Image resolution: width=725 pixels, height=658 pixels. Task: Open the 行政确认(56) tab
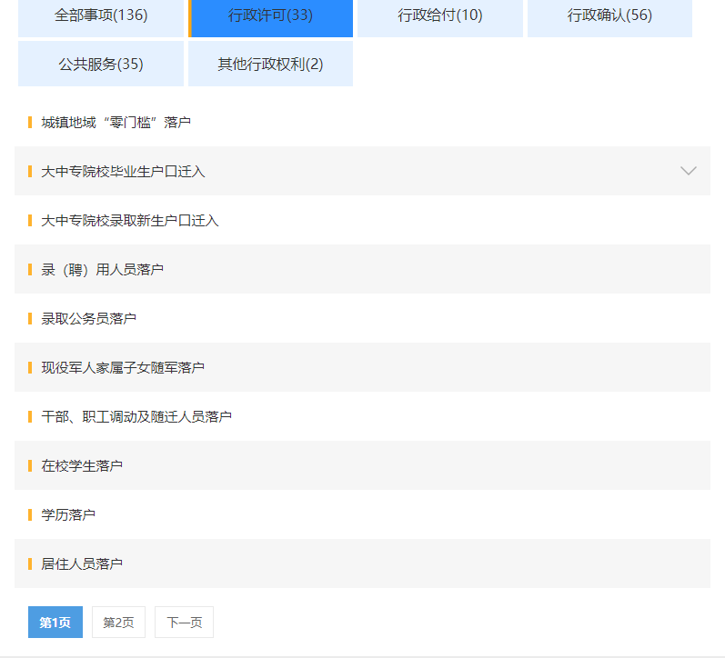tap(609, 16)
